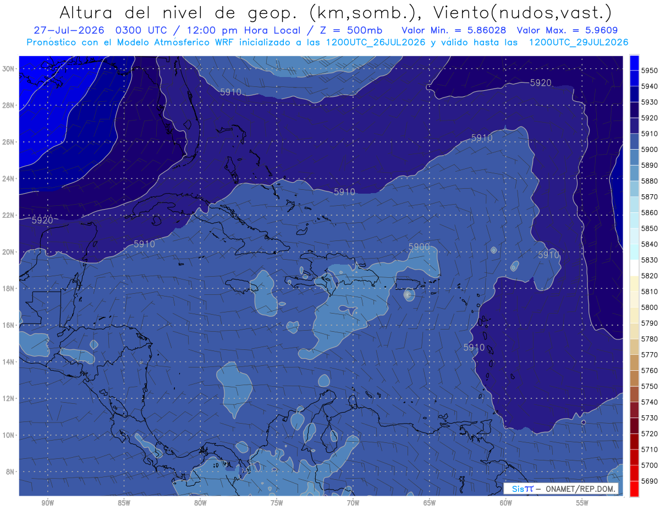Viewport: 660px width, 510px height.
Task: Click the '26N' latitude axis label
Action: tap(9, 142)
